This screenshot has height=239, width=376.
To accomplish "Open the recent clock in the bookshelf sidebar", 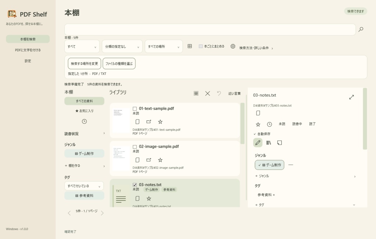I will click(84, 121).
